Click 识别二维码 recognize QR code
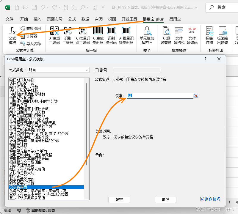Screen dimensions: 238x214 pos(68,36)
